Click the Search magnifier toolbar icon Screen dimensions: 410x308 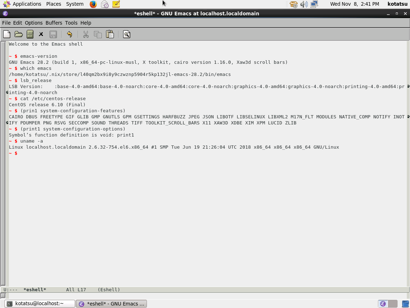(127, 34)
